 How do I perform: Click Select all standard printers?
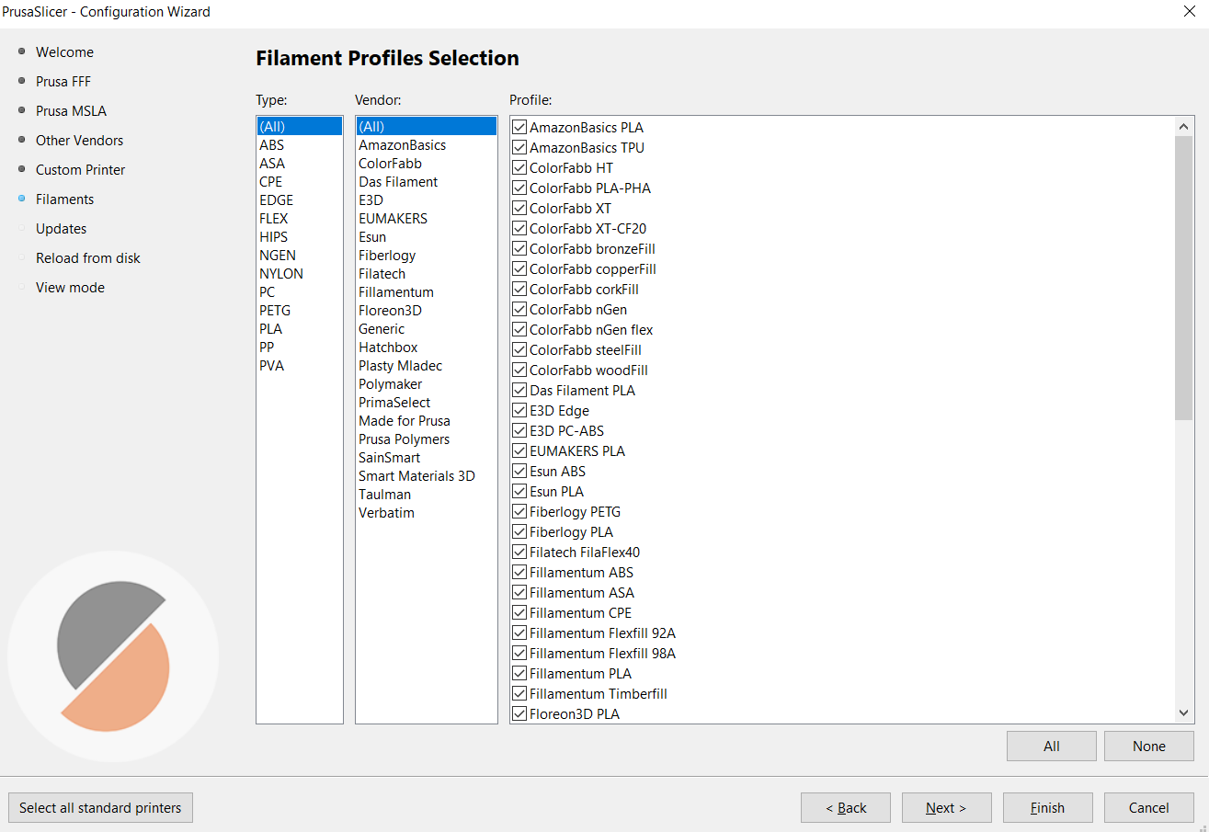click(100, 808)
